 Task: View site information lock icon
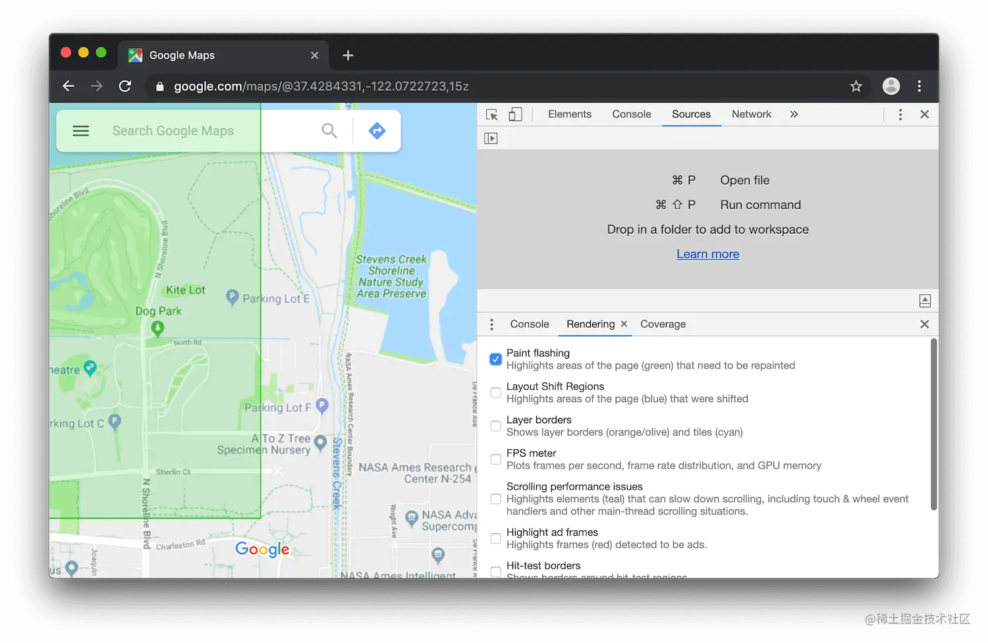159,86
